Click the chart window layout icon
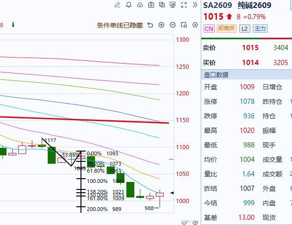This screenshot has width=292, height=225. pos(184,25)
